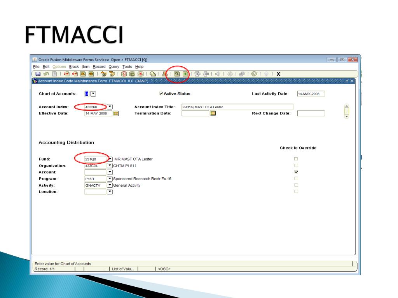The image size is (398, 298).
Task: Open Chart of Accounts dropdown arrow
Action: coord(93,94)
